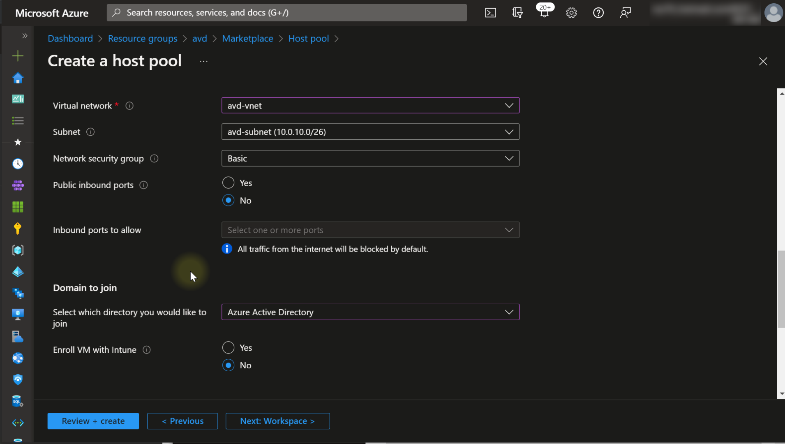Open the Help question mark icon

tap(598, 13)
